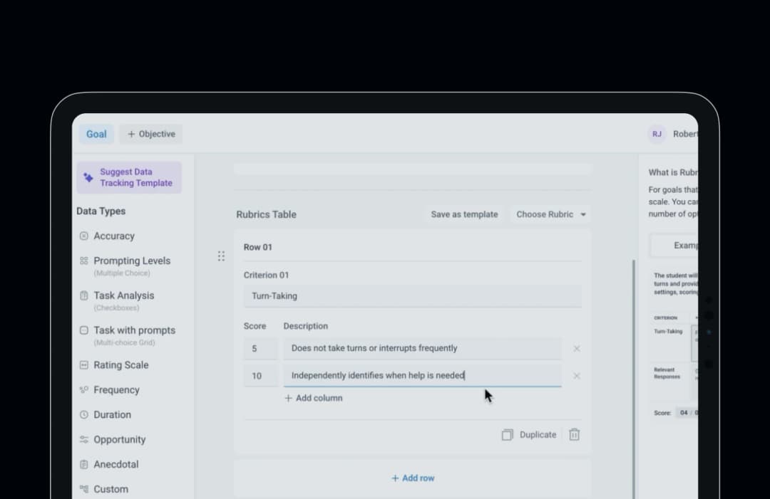Choose Accuracy data type label

click(x=114, y=236)
